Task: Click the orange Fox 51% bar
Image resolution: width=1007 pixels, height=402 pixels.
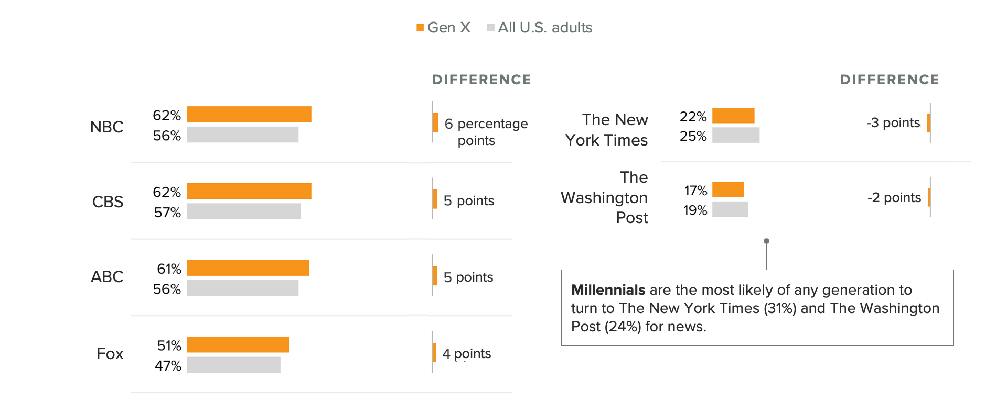Action: [x=238, y=344]
